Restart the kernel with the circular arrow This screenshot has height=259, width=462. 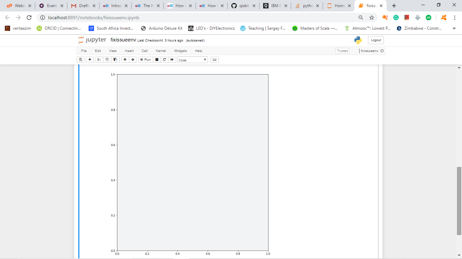[x=164, y=60]
